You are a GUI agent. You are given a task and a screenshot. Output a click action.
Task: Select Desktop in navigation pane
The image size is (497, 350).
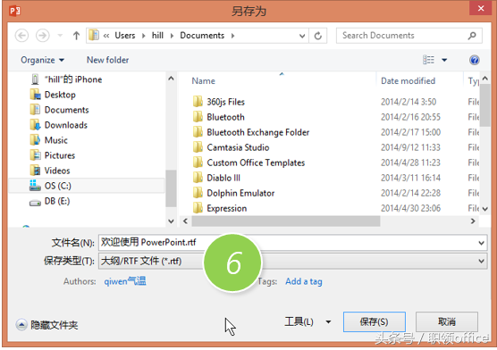60,95
